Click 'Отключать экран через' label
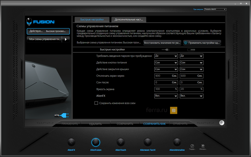 point(110,76)
